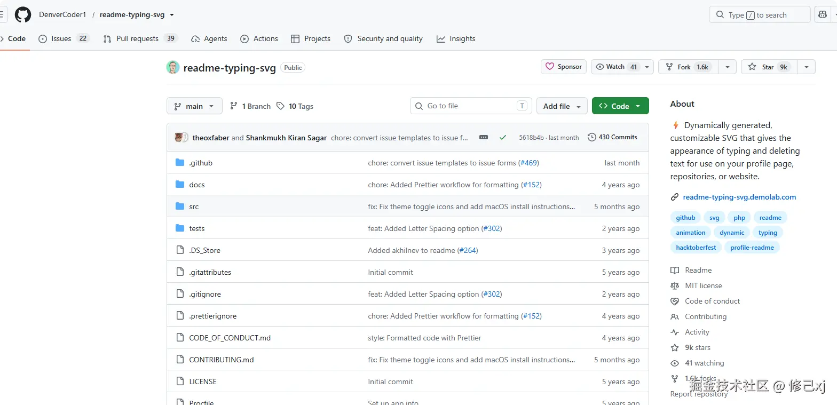Open the Code of conduct heart icon
837x405 pixels.
pyautogui.click(x=675, y=301)
